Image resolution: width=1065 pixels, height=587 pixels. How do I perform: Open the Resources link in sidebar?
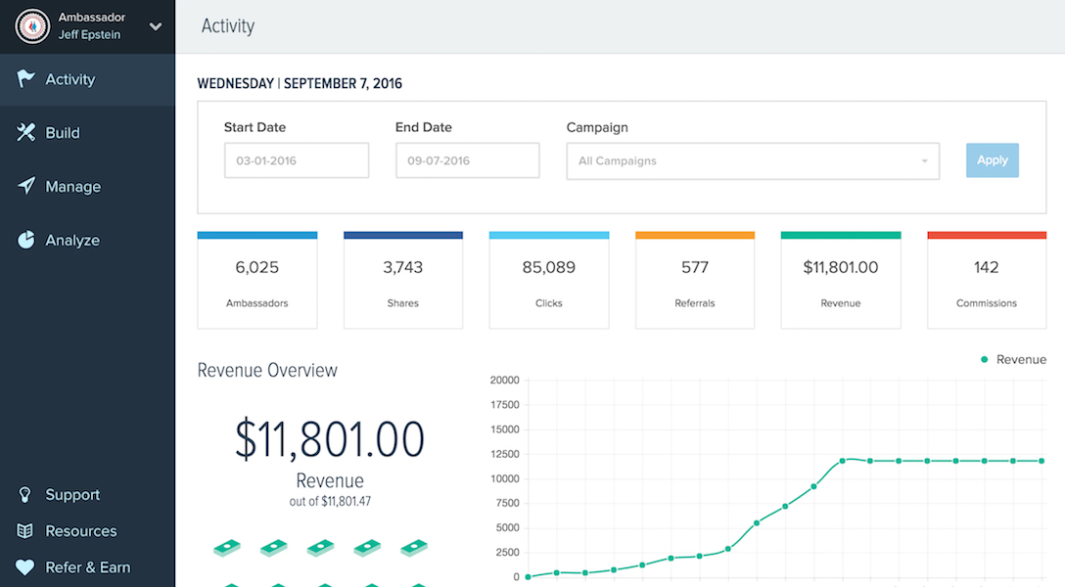(x=81, y=531)
